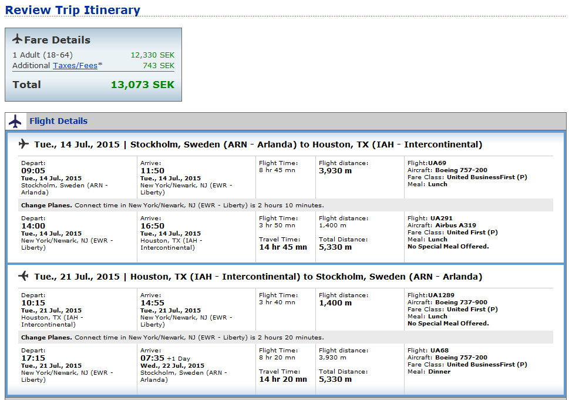
Task: Click the 09:05 departure time
Action: [33, 170]
